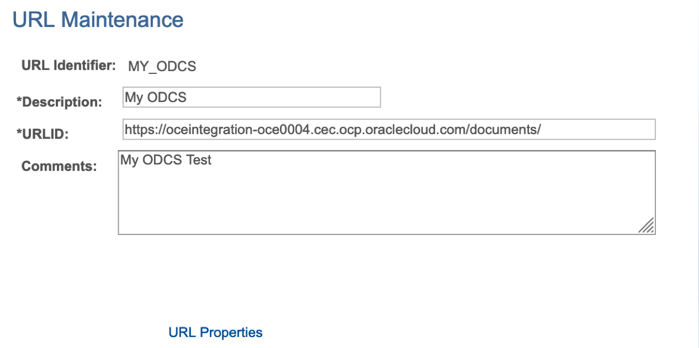This screenshot has height=348, width=699.
Task: Click the Comments field label
Action: (59, 166)
